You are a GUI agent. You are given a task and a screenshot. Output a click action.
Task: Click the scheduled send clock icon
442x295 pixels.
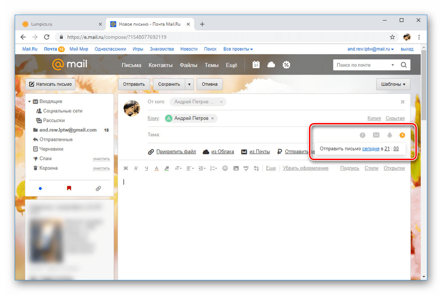pos(403,135)
